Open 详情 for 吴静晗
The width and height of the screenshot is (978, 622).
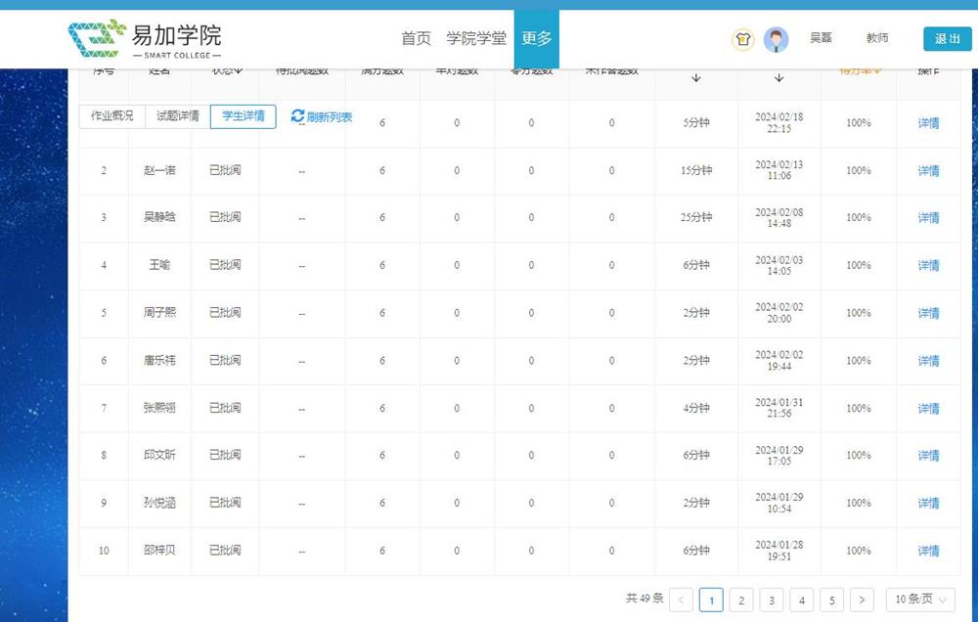tap(928, 218)
